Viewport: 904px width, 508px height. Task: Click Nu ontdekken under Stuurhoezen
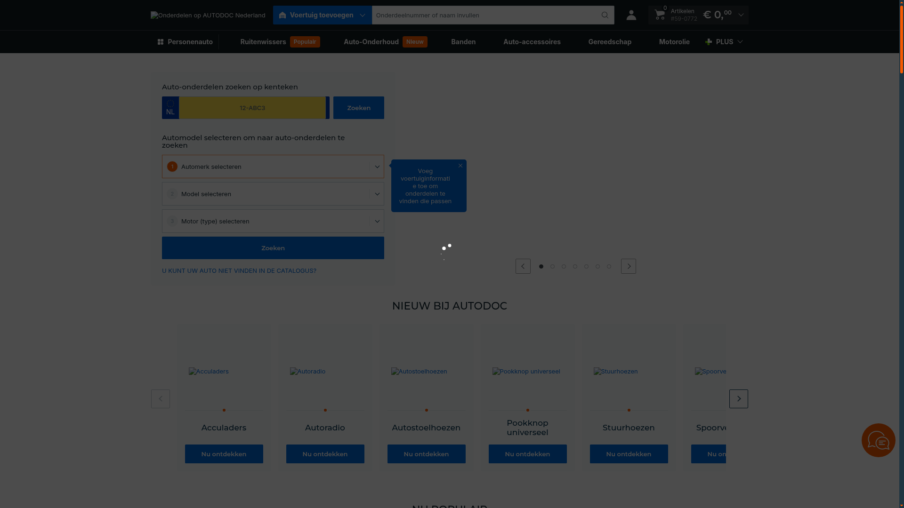[629, 454]
